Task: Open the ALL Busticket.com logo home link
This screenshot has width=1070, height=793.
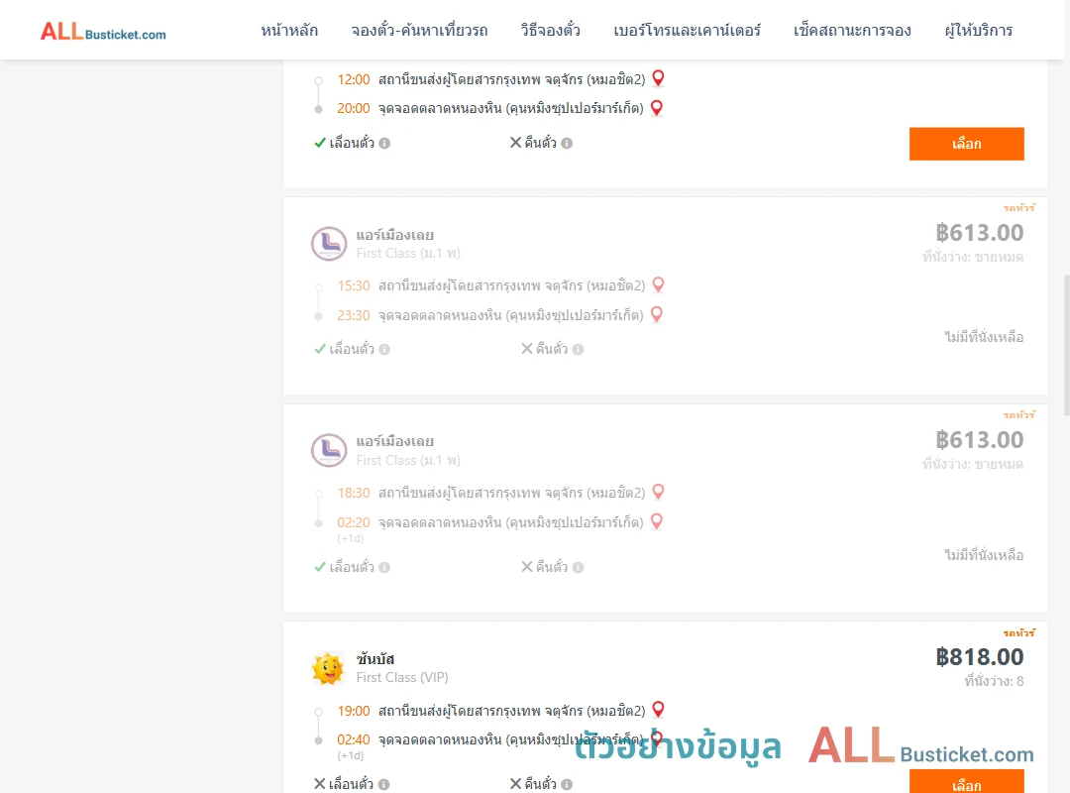Action: tap(103, 32)
